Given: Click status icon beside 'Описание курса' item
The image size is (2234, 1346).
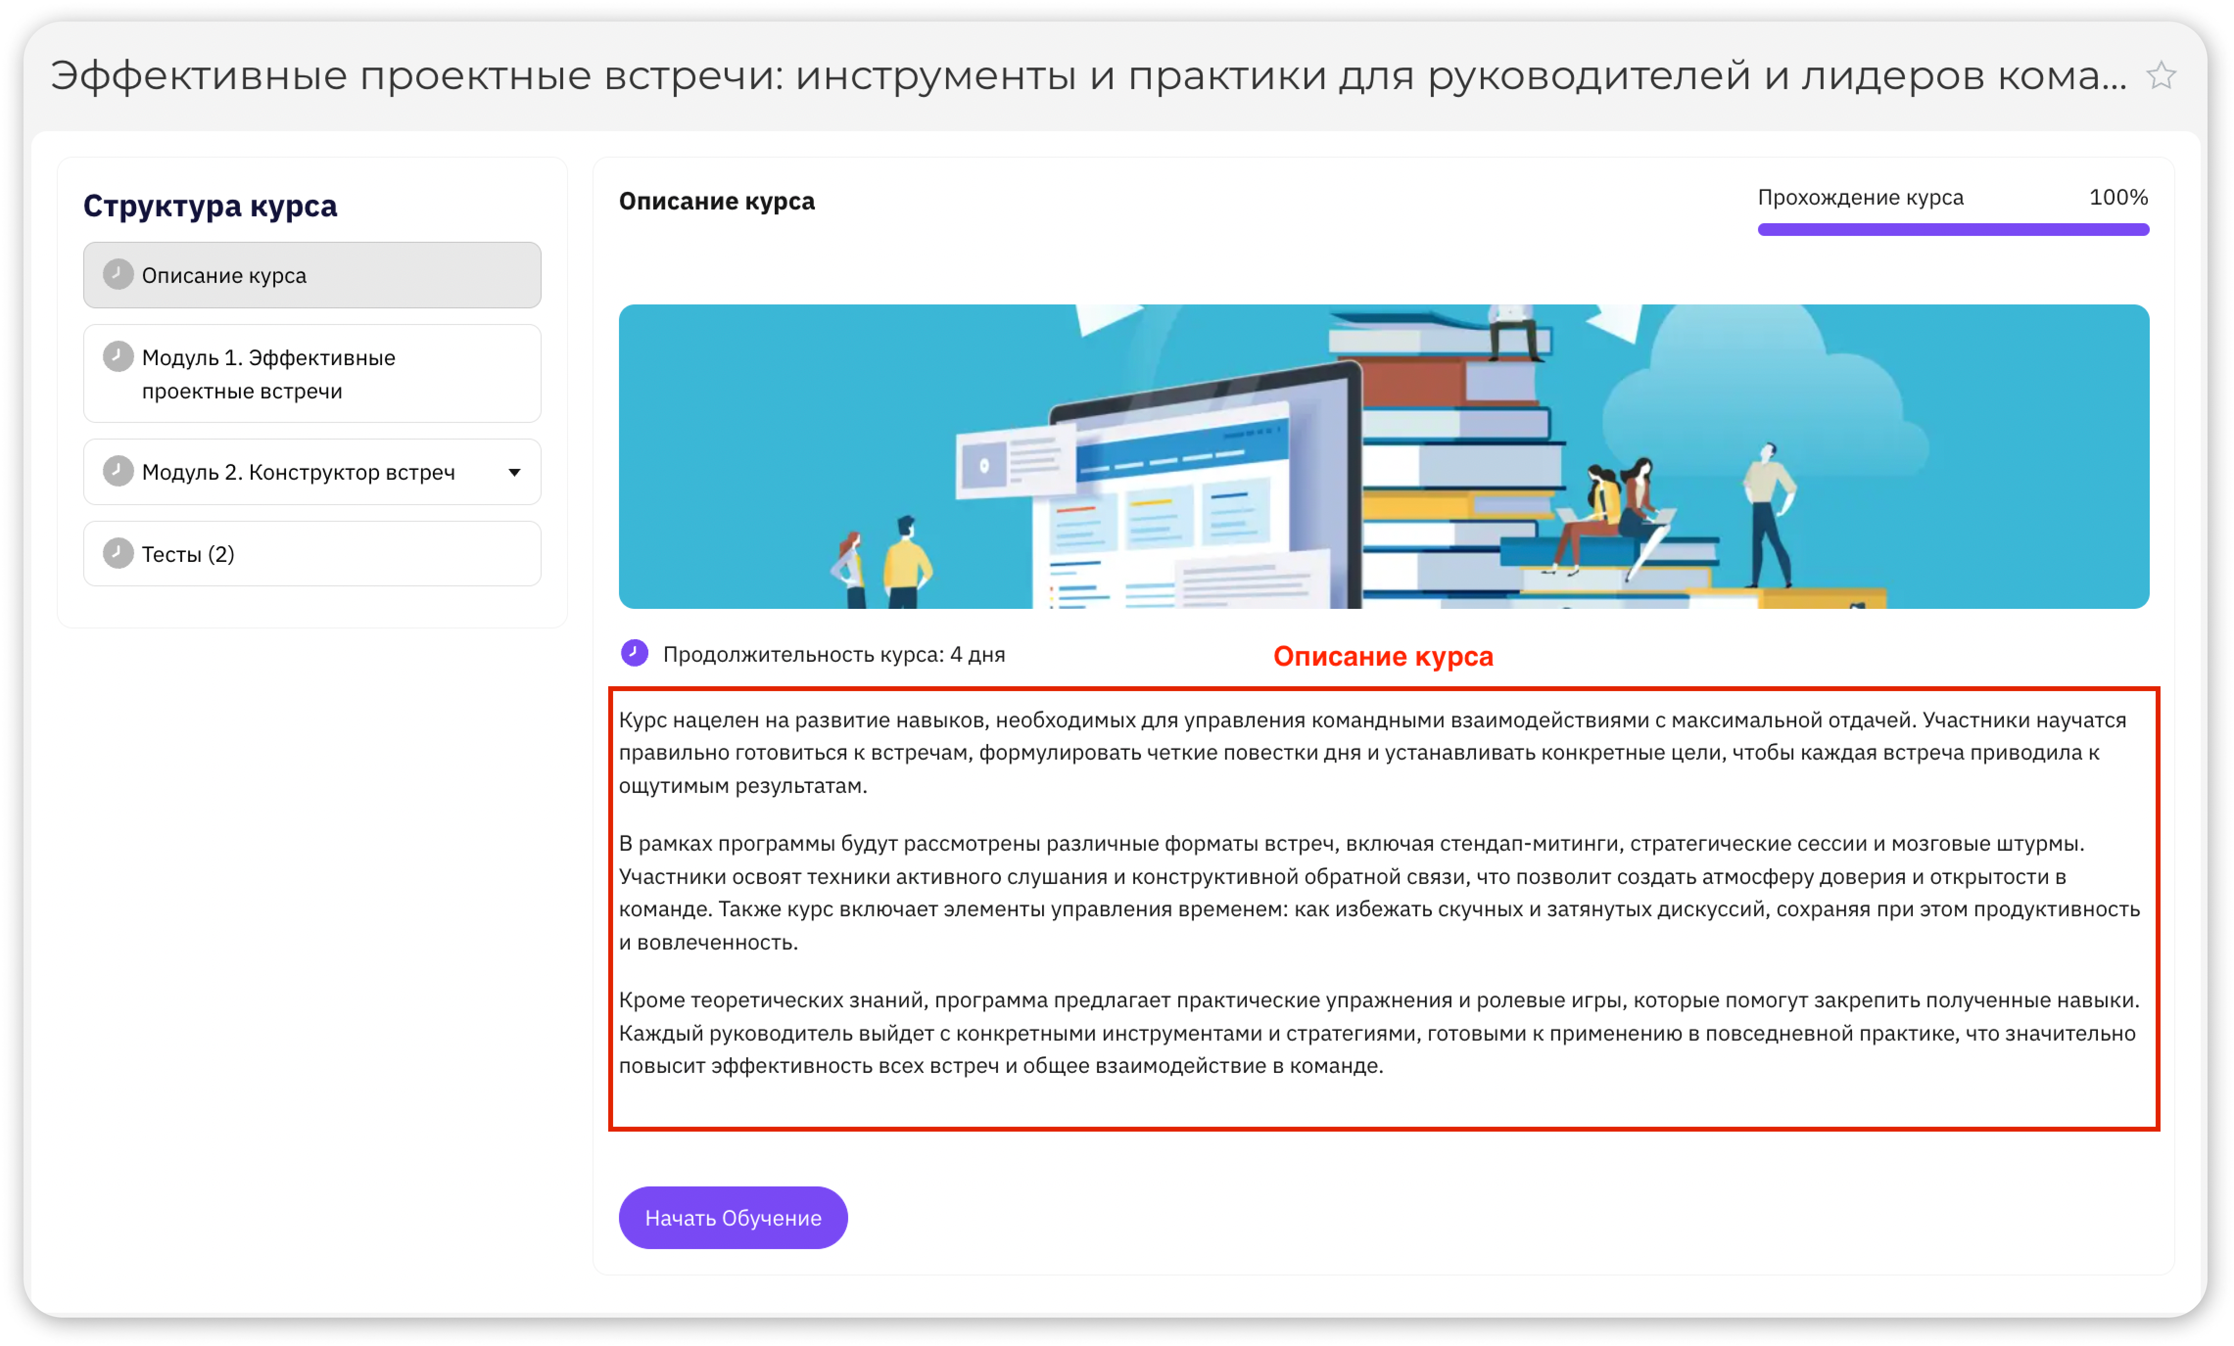Looking at the screenshot, I should [x=118, y=274].
